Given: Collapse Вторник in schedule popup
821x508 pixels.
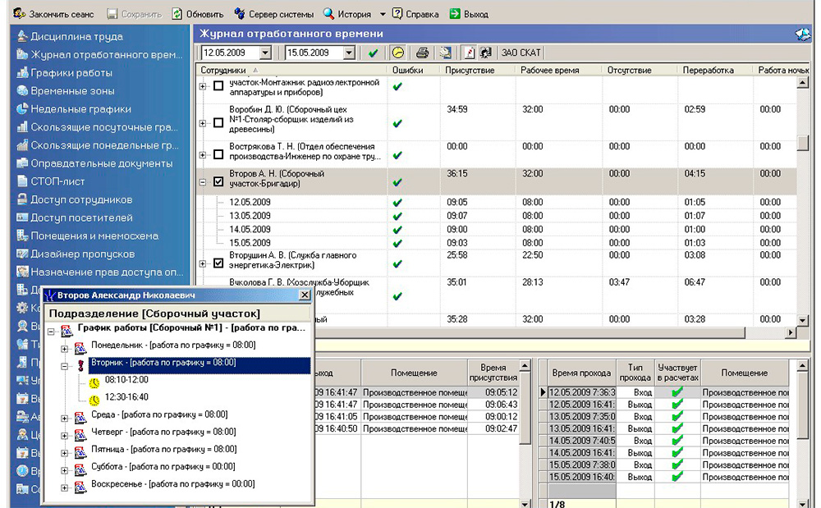Looking at the screenshot, I should coord(64,366).
